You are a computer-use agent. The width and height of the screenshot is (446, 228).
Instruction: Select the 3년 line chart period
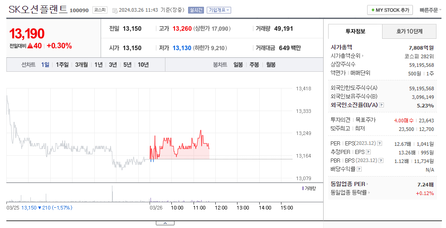click(113, 65)
